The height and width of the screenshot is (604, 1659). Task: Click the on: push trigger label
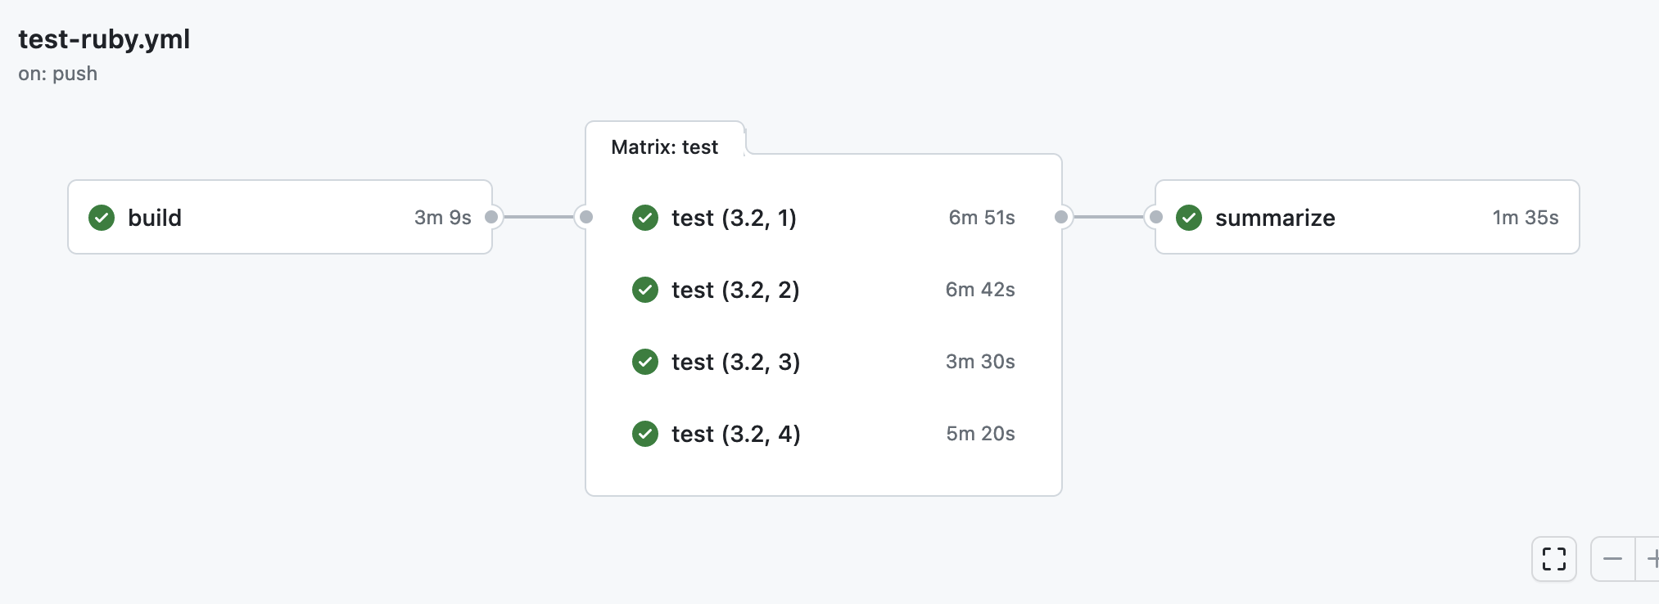pos(57,74)
